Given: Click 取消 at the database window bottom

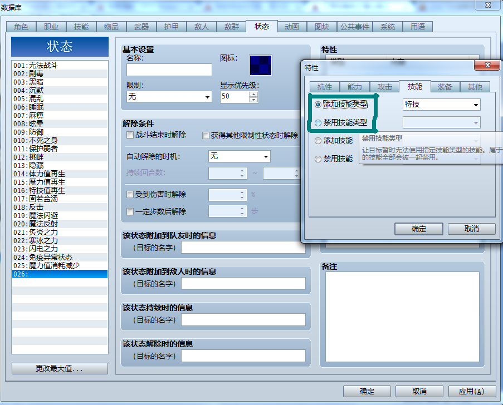Looking at the screenshot, I should point(419,391).
